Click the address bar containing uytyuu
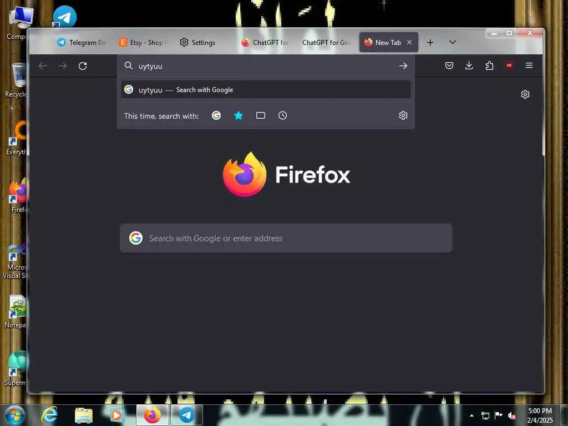The height and width of the screenshot is (426, 568). (266, 66)
